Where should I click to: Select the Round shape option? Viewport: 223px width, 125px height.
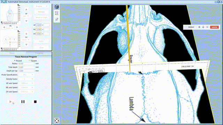coord(18,61)
